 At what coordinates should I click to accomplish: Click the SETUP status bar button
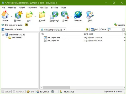coord(6,92)
